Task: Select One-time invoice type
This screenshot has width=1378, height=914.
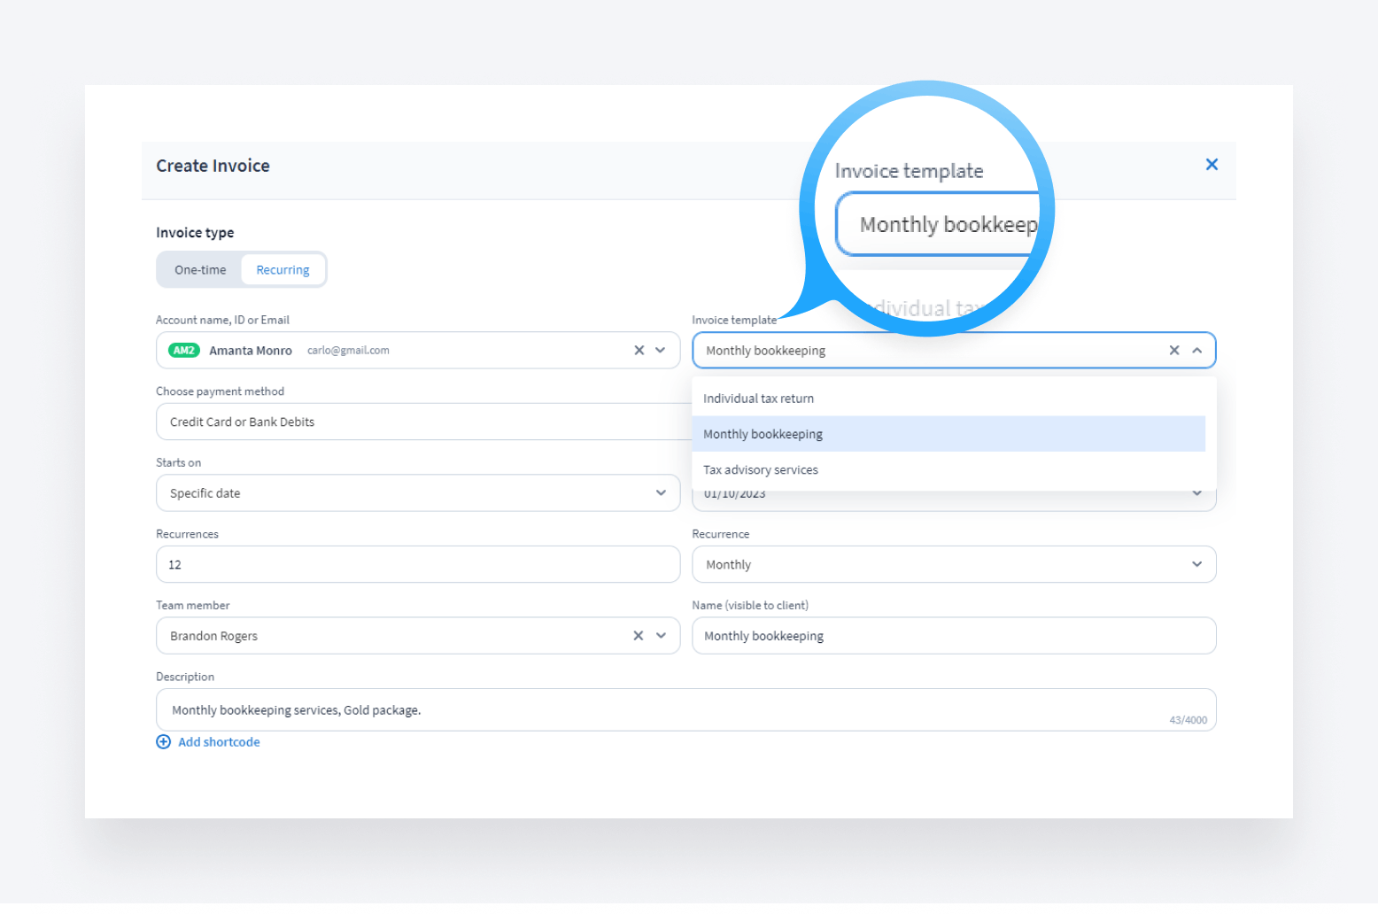Action: pos(200,270)
